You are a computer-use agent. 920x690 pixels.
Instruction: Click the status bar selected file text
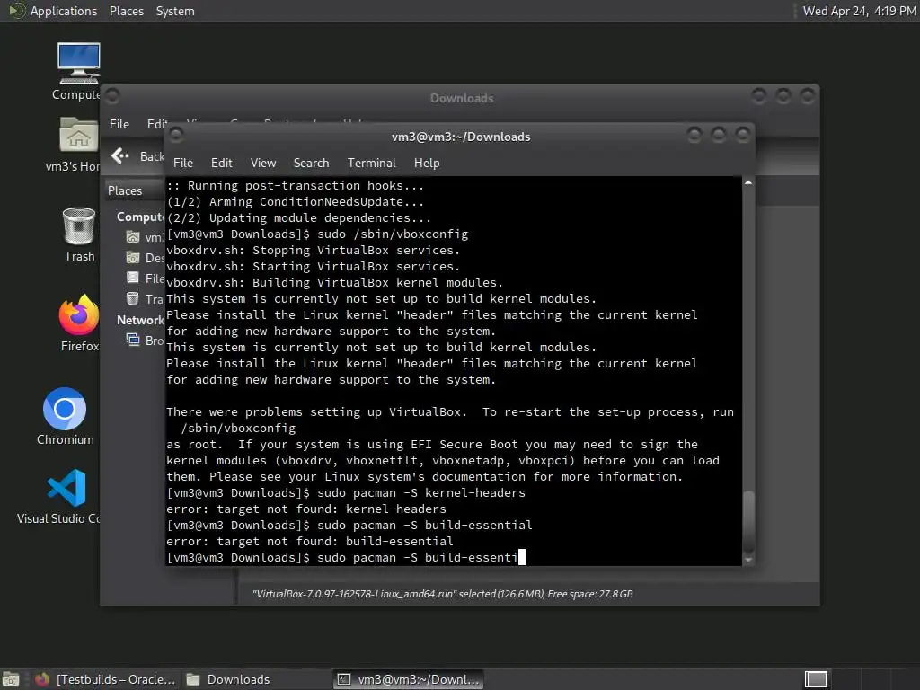pyautogui.click(x=442, y=594)
